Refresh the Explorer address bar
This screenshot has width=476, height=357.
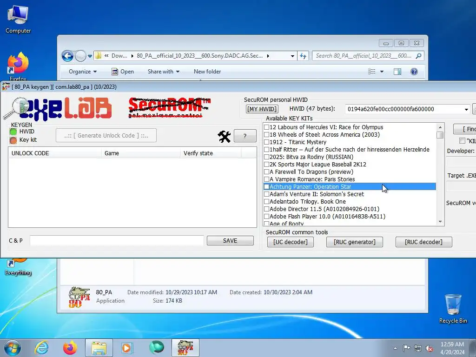[303, 56]
